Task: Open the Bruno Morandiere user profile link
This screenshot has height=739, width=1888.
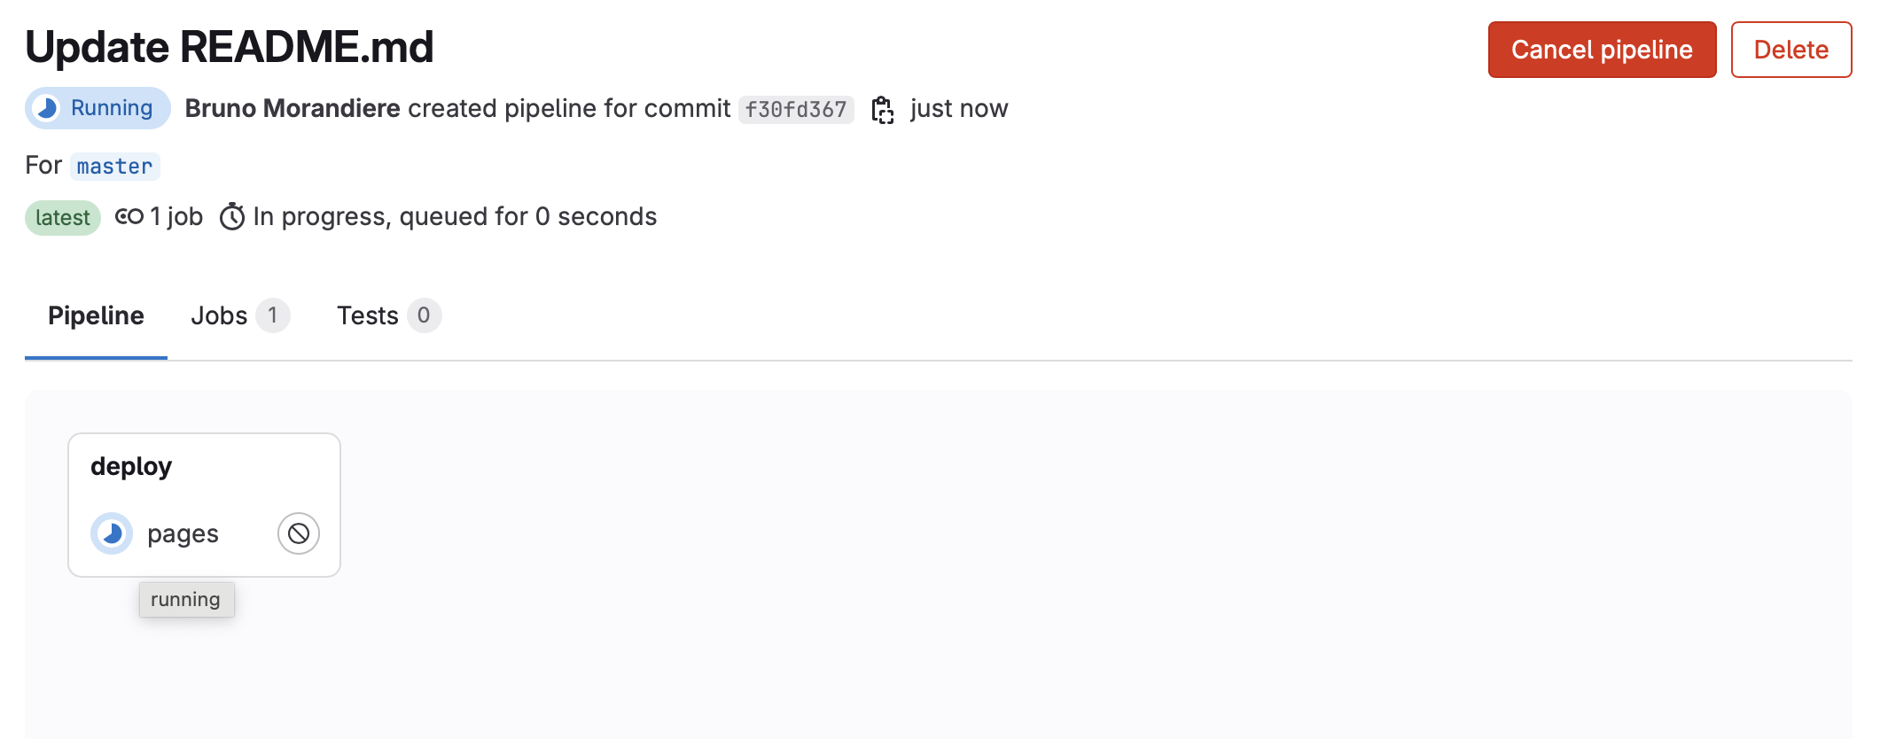Action: pyautogui.click(x=293, y=109)
